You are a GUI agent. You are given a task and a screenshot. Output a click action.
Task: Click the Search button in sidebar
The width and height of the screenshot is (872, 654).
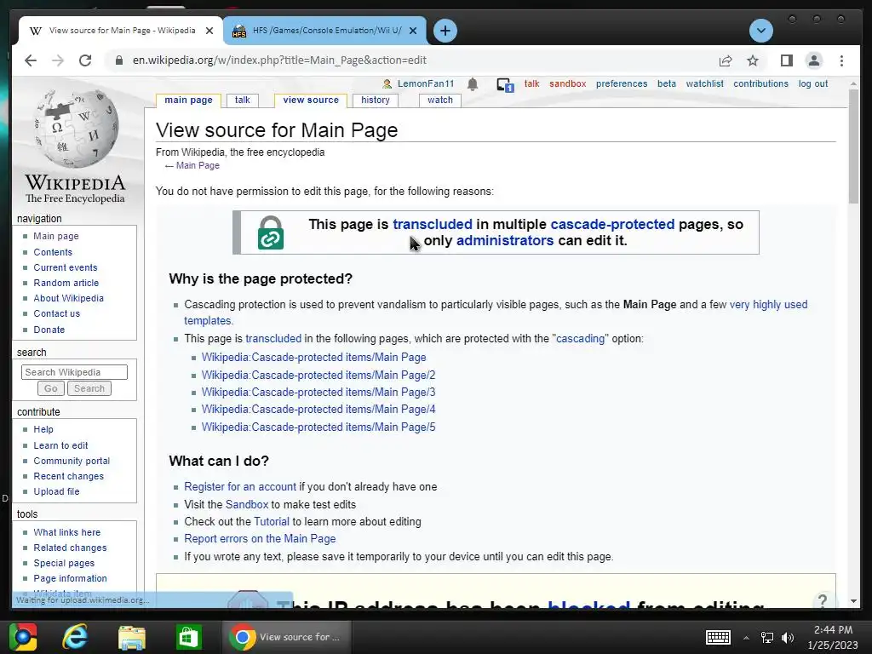tap(89, 388)
